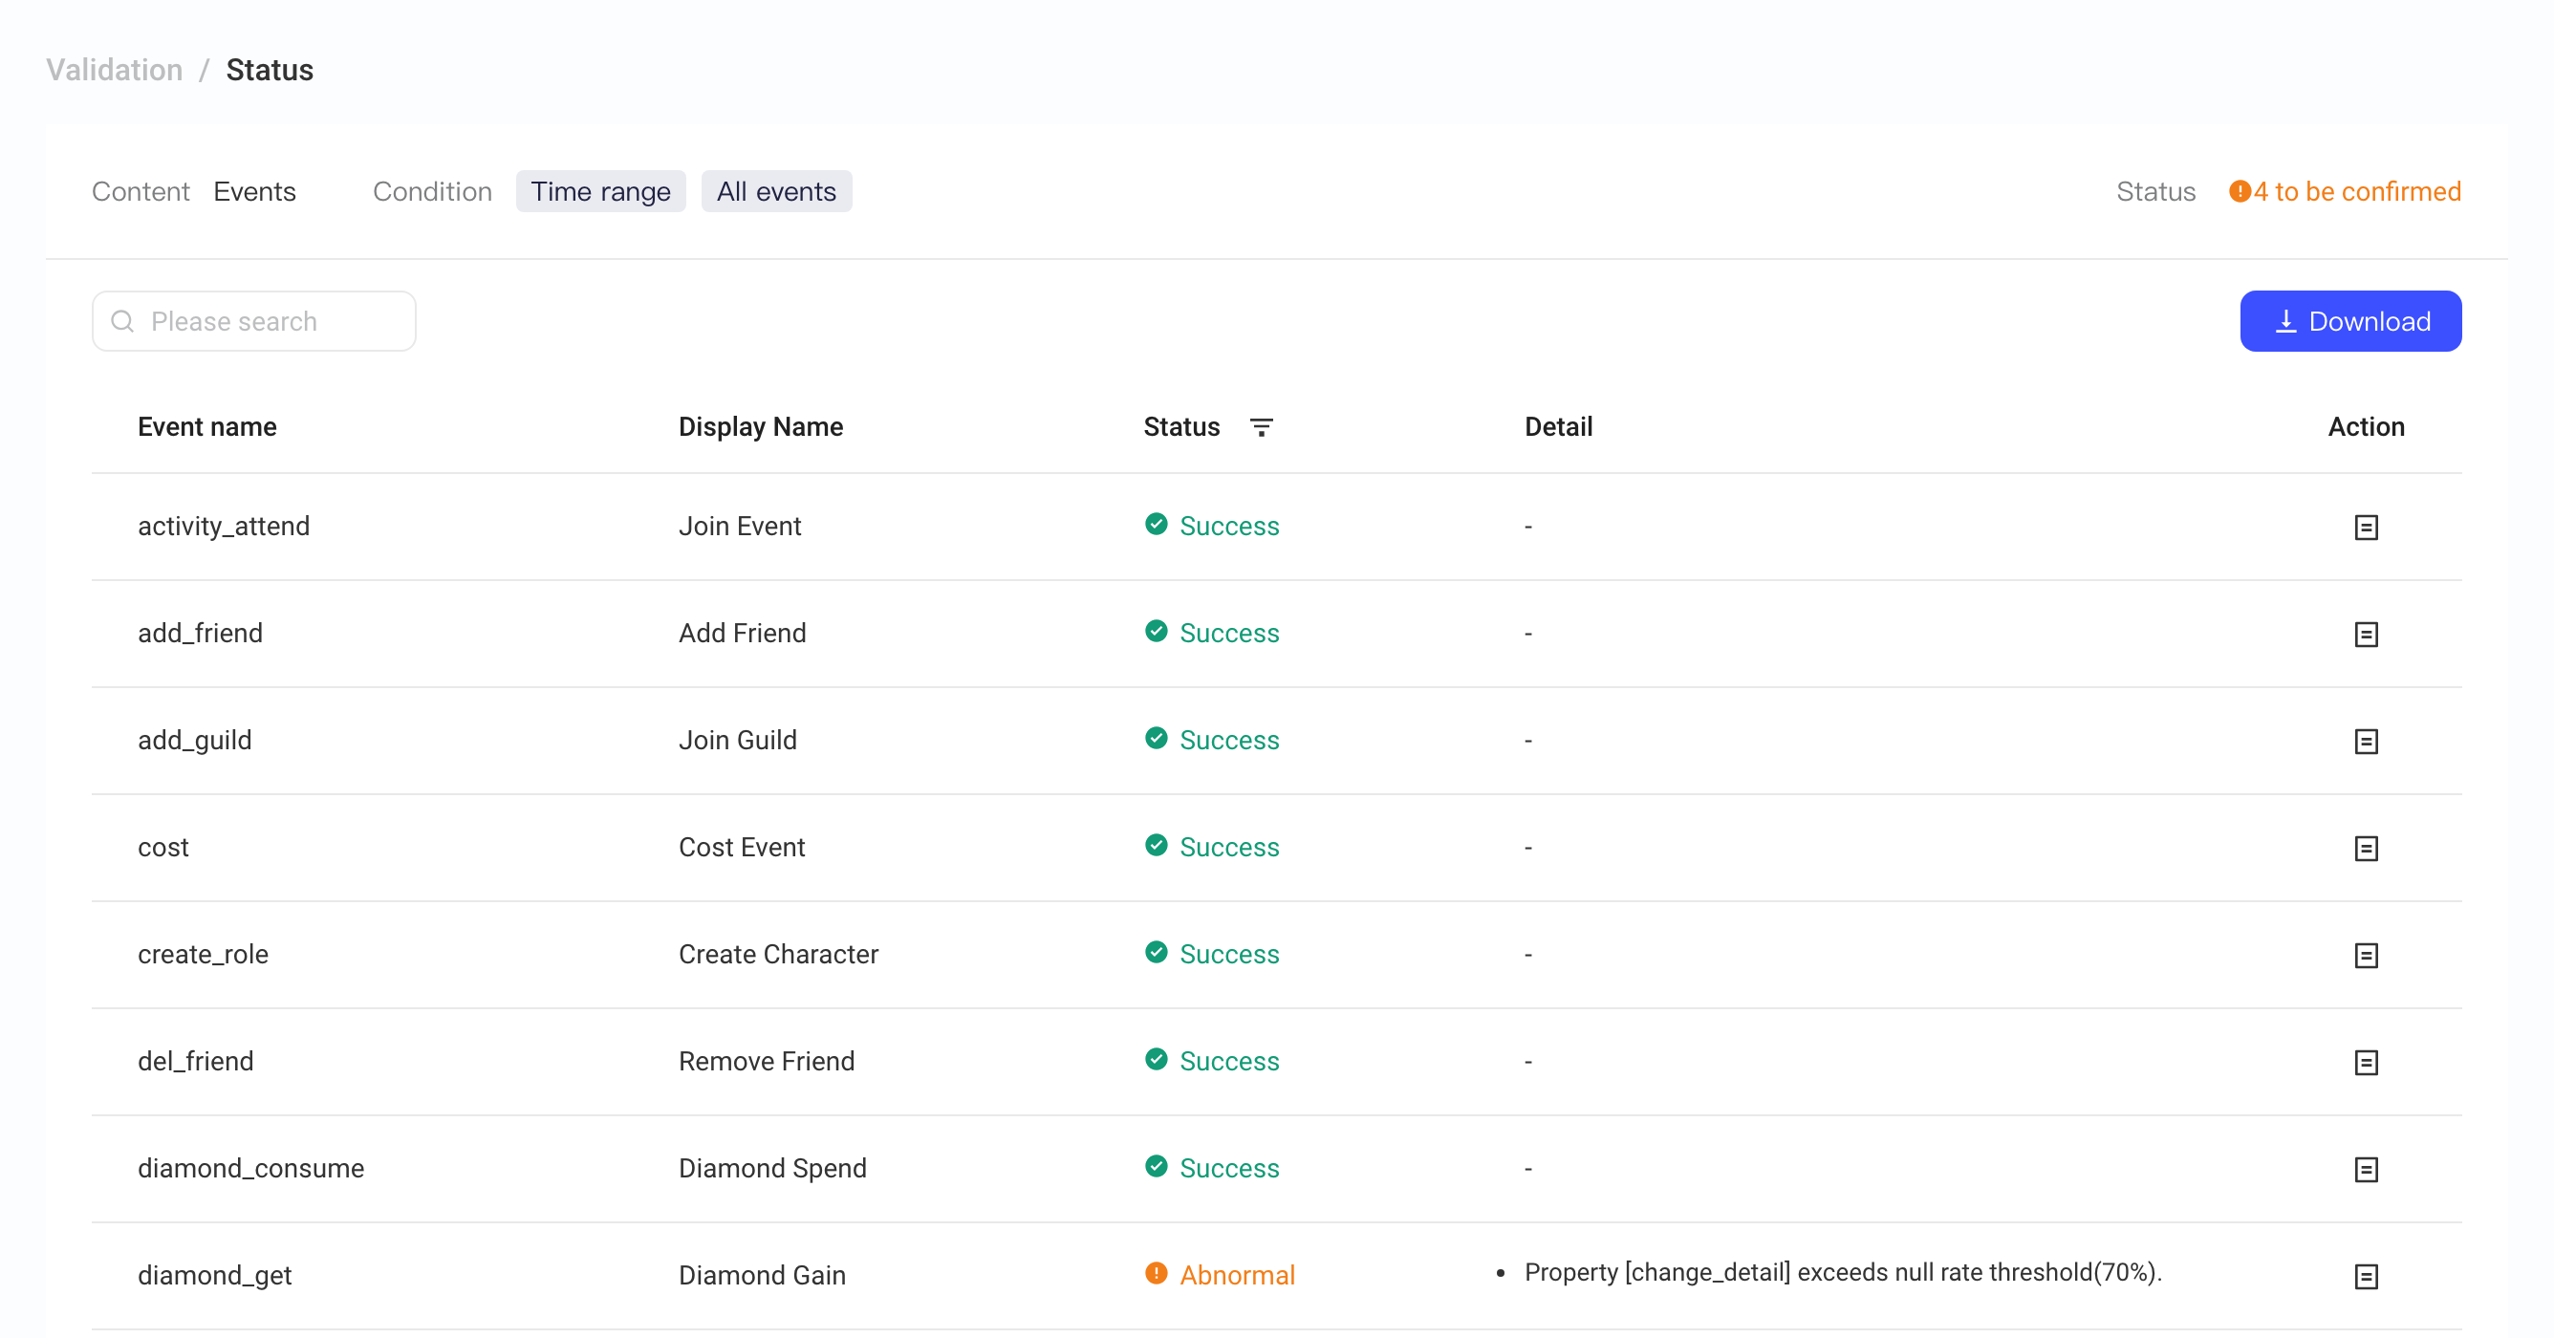This screenshot has width=2554, height=1338.
Task: Click the diamond_get event name
Action: pos(215,1276)
